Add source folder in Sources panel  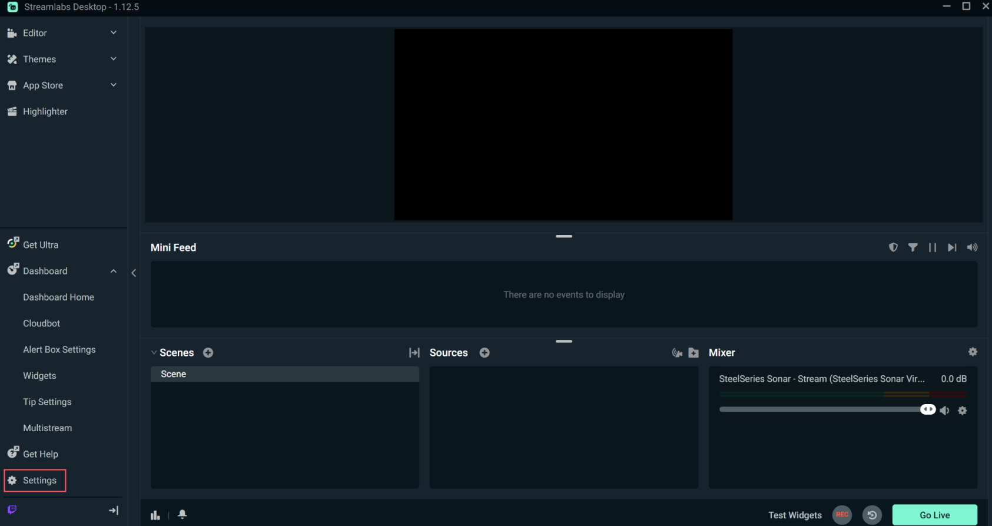coord(694,353)
